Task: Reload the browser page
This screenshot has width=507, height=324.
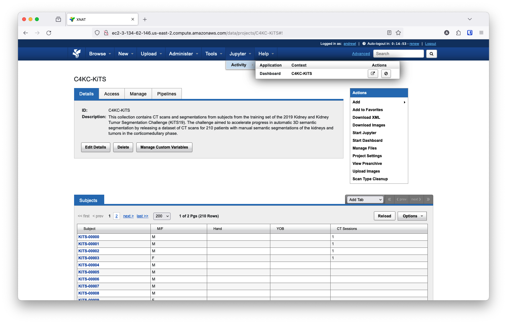Action: pyautogui.click(x=49, y=33)
